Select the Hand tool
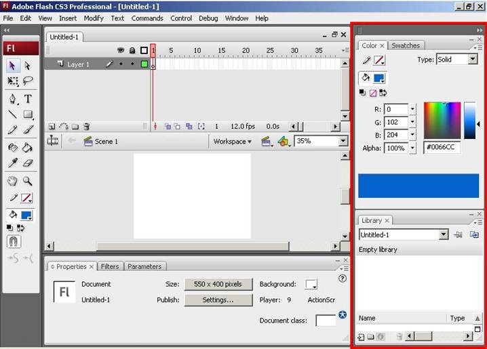 (x=12, y=181)
